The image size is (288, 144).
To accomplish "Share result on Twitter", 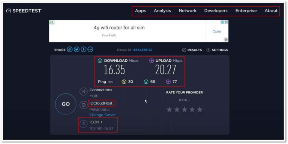I will (x=76, y=49).
